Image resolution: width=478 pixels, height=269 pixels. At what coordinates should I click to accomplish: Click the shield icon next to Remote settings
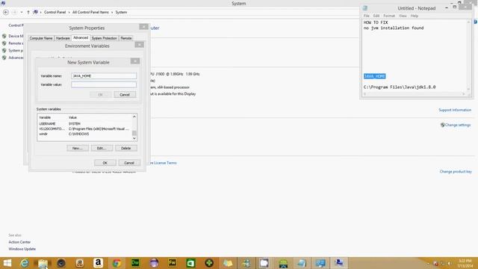(x=4, y=43)
